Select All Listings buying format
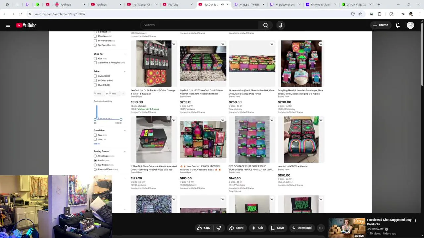424x238 pixels. tap(95, 156)
